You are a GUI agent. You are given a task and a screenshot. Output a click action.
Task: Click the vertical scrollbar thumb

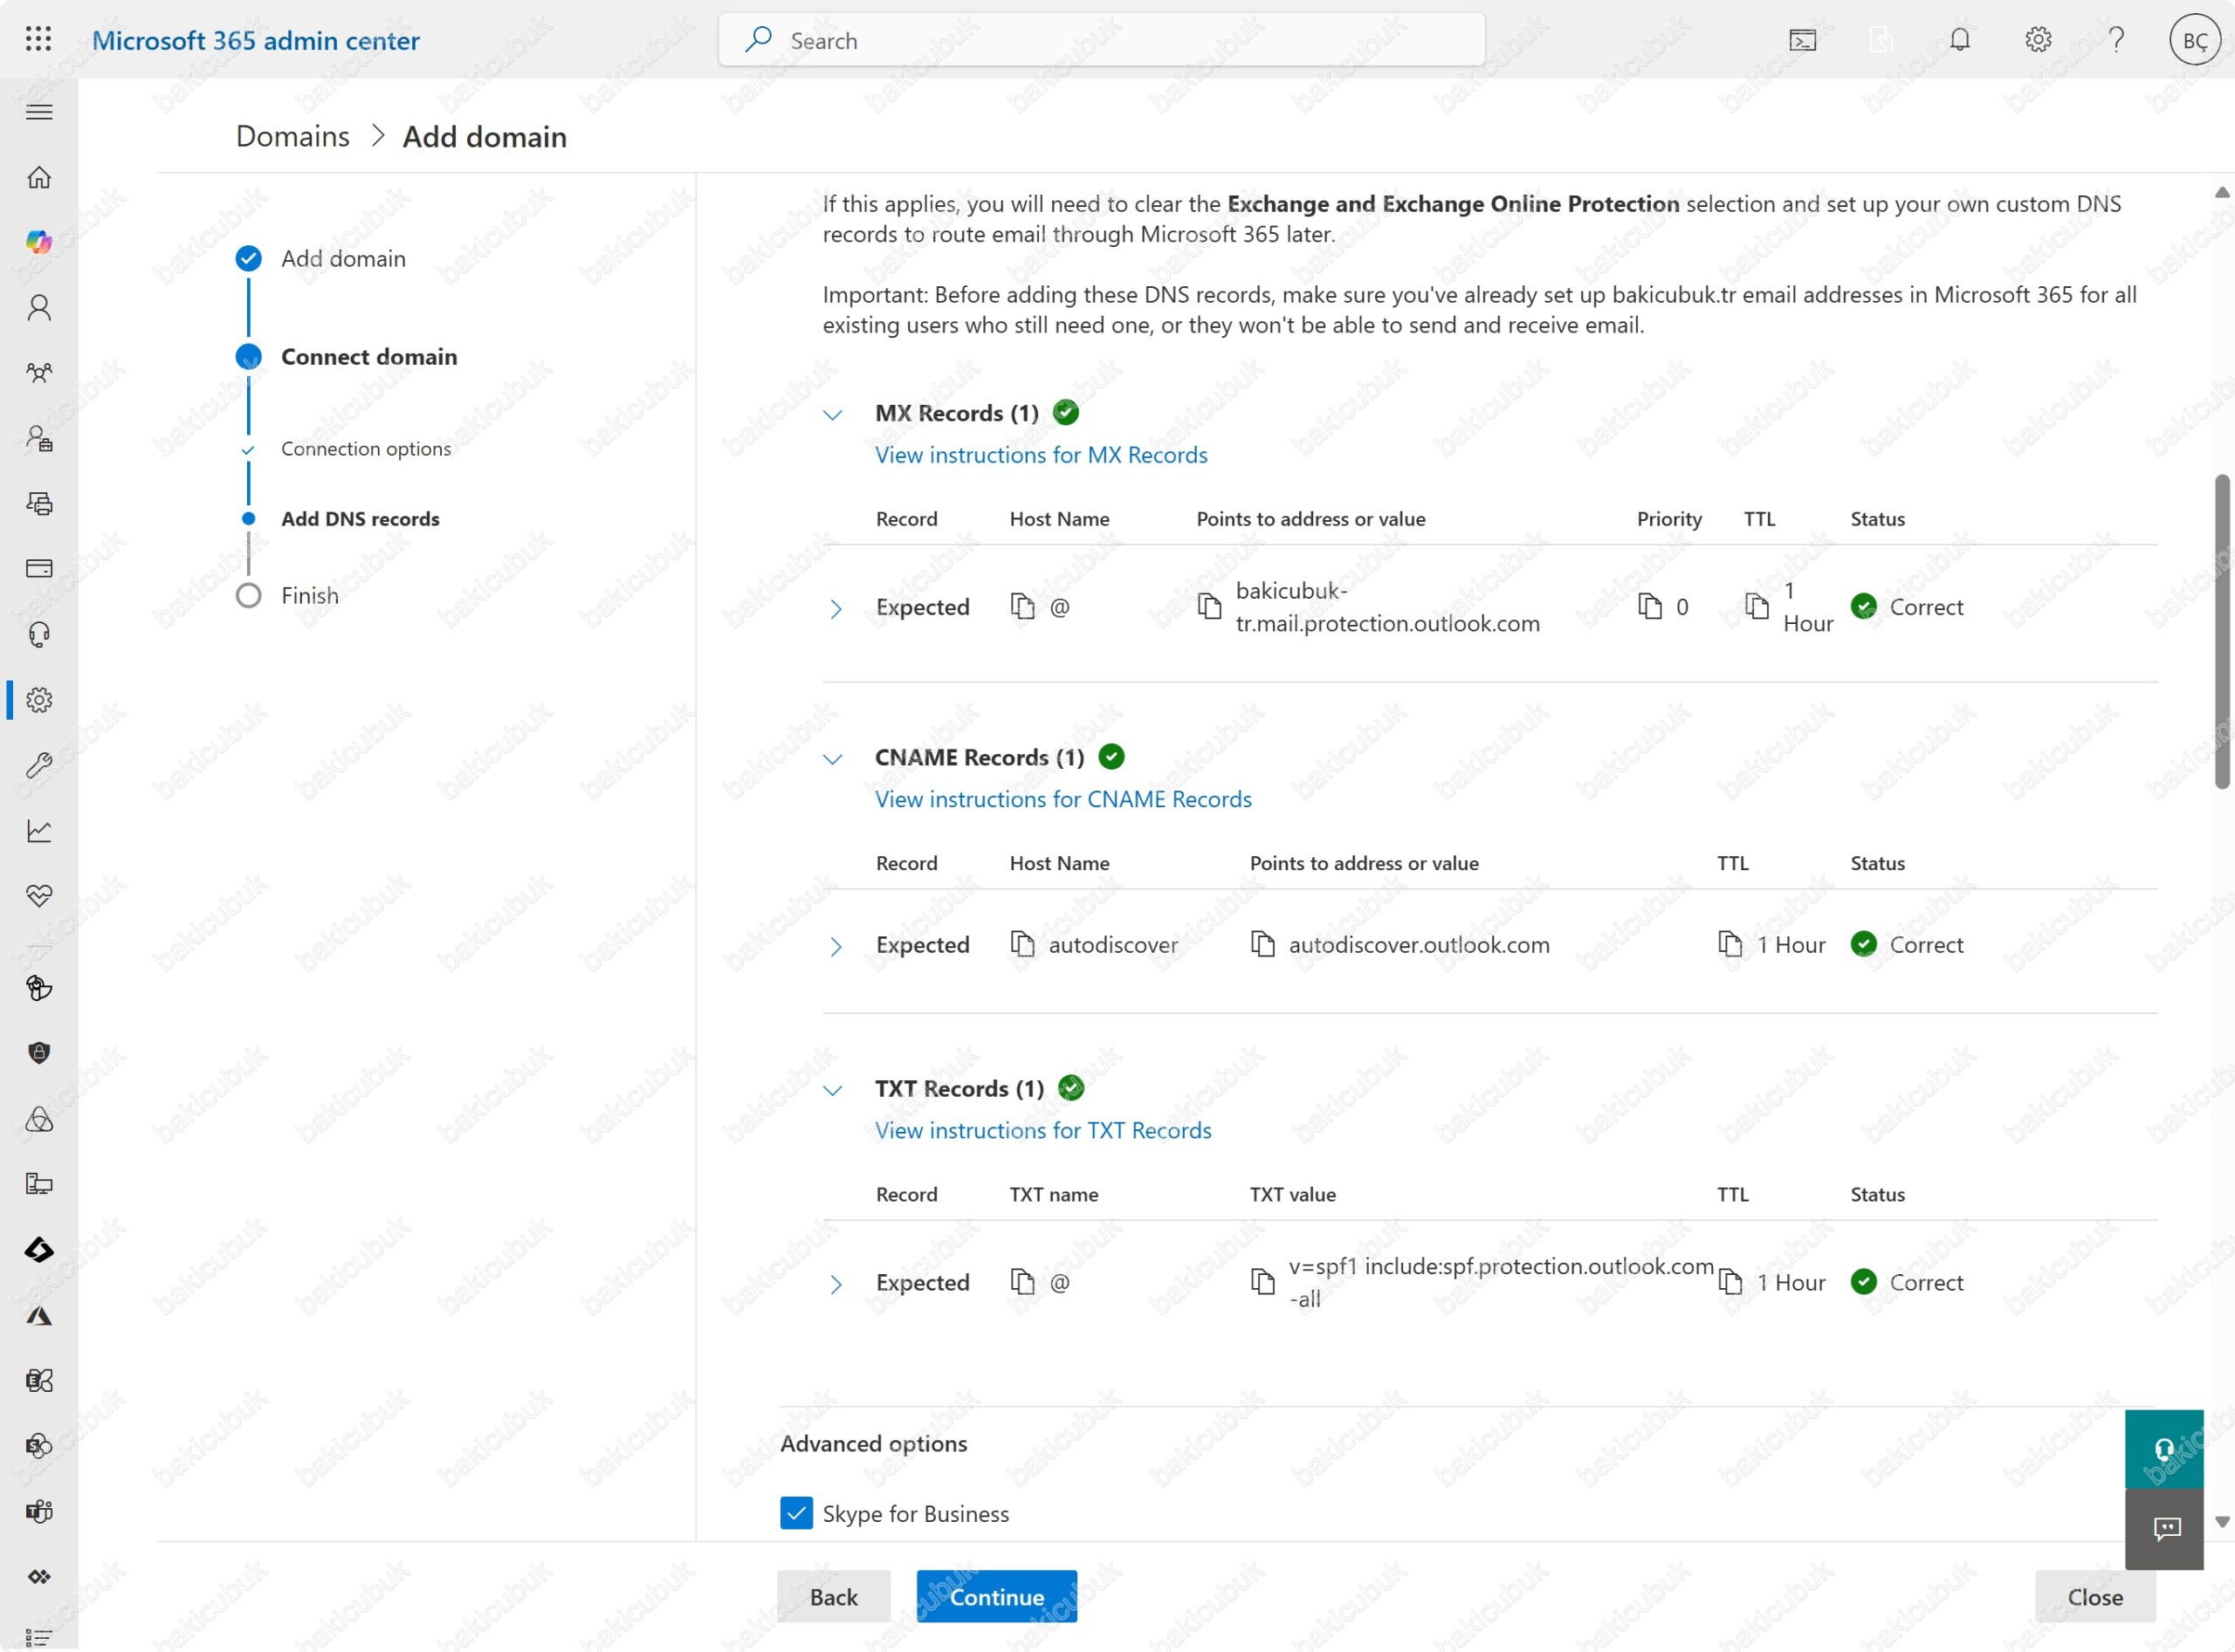(2221, 630)
